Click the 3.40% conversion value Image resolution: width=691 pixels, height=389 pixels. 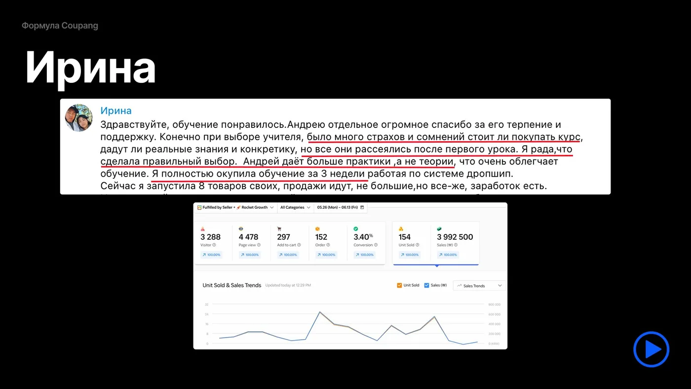click(x=363, y=237)
